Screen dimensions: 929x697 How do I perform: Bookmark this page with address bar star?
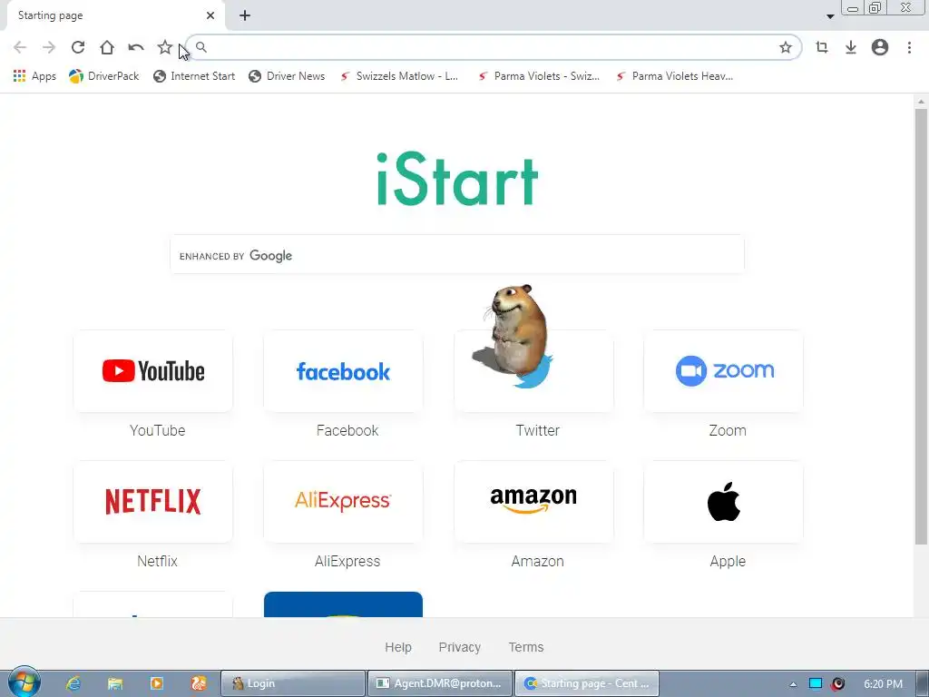[x=786, y=47]
